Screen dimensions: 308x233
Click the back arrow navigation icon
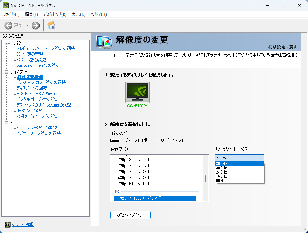8,25
